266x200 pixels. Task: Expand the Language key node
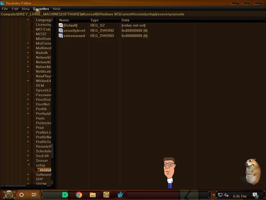tap(28, 20)
